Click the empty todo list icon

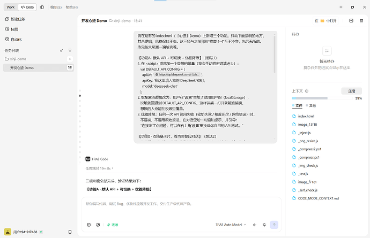pos(327,51)
